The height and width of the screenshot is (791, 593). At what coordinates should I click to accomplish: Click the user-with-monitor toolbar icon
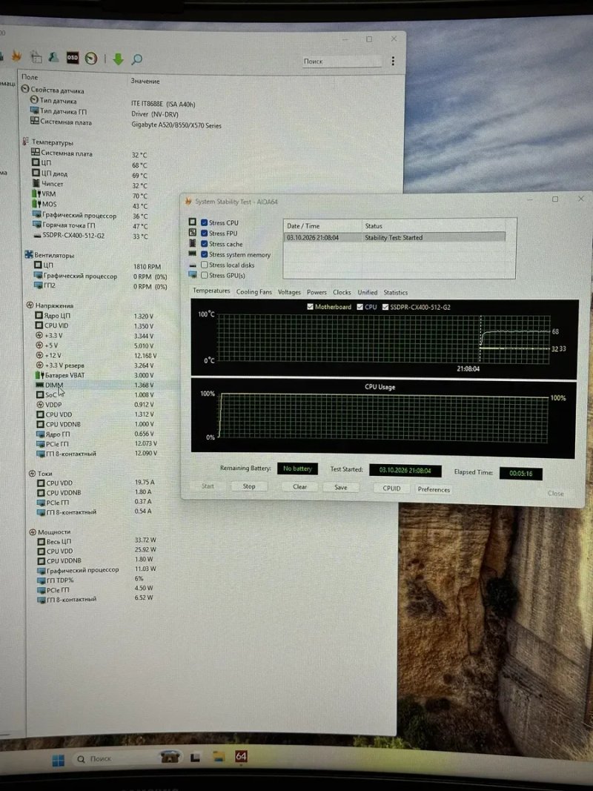[53, 57]
